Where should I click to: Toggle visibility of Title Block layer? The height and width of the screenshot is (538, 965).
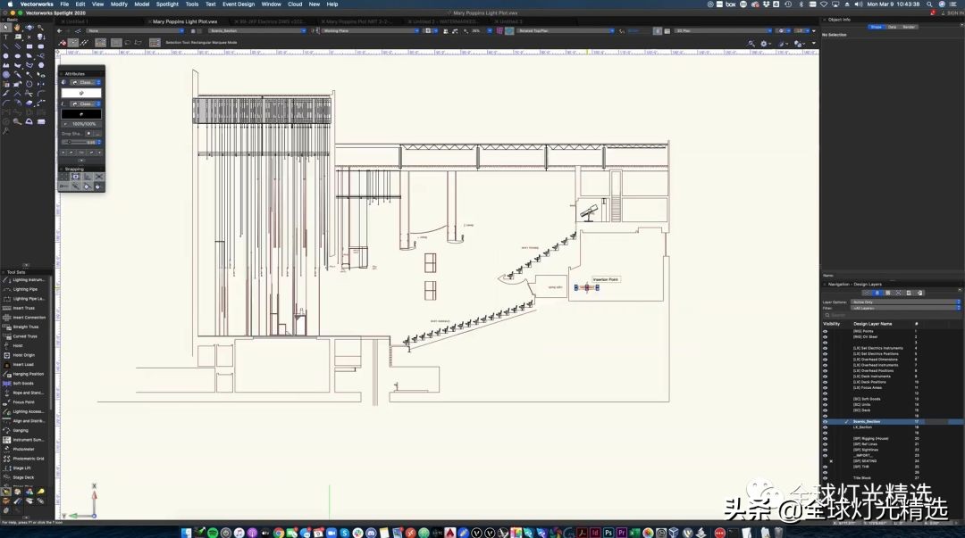click(x=825, y=478)
